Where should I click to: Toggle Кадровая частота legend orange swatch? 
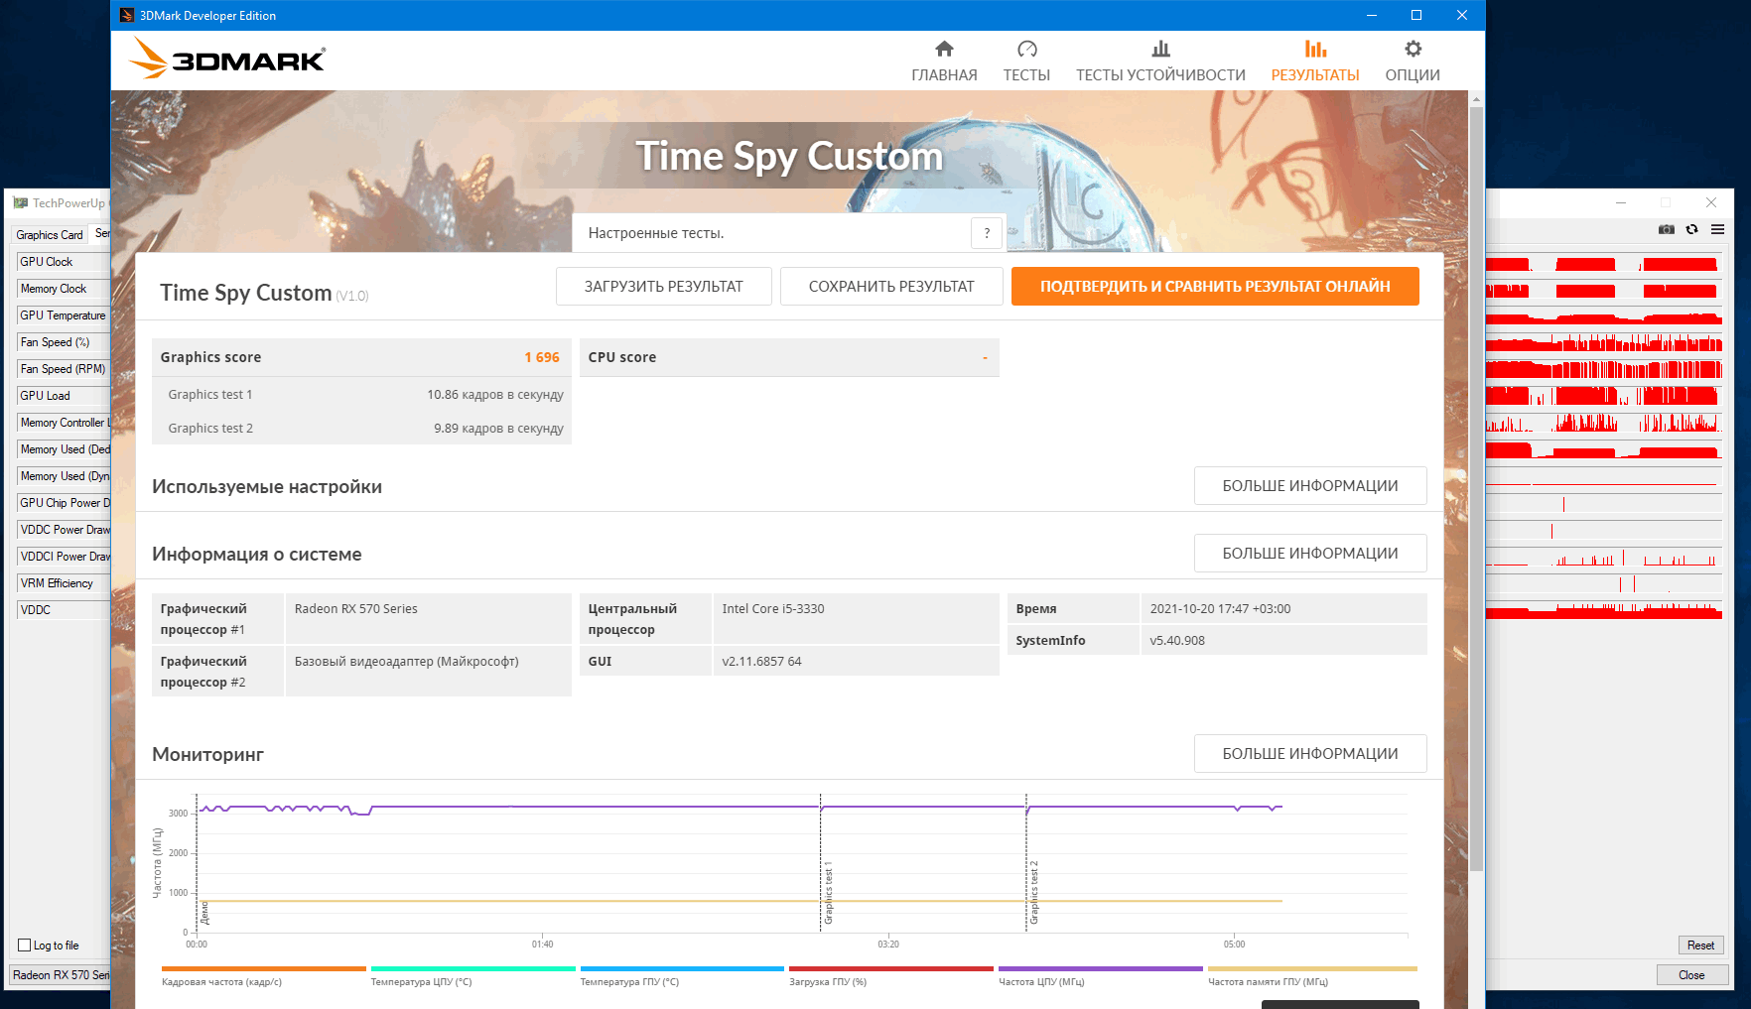pyautogui.click(x=264, y=968)
